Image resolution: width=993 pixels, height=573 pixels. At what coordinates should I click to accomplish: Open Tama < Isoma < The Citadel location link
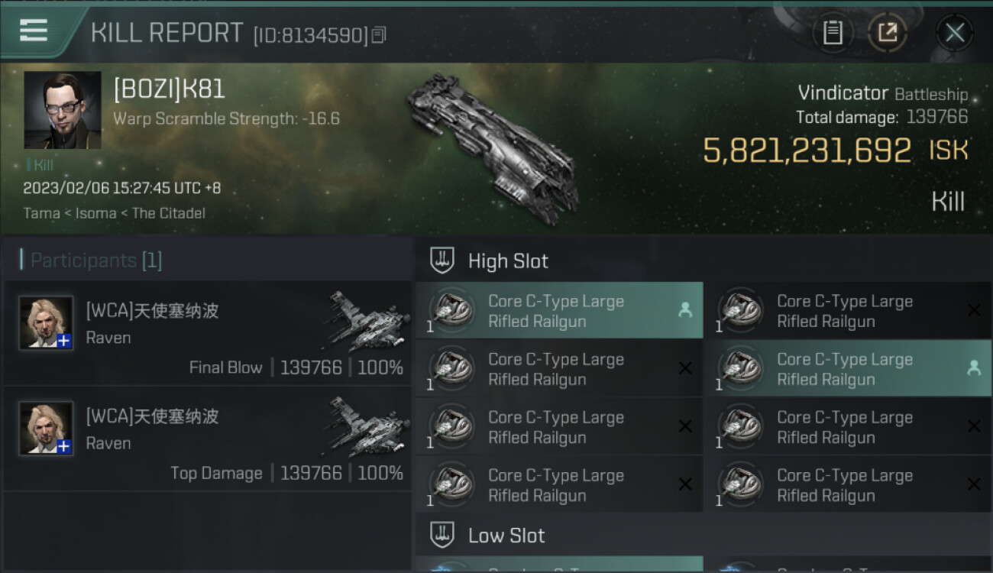114,213
